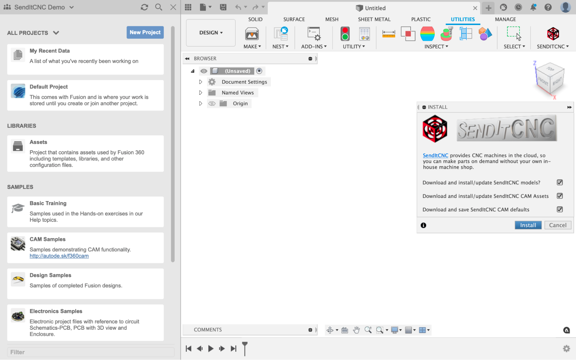Save the document
Screen dimensions: 576x360
[x=223, y=7]
